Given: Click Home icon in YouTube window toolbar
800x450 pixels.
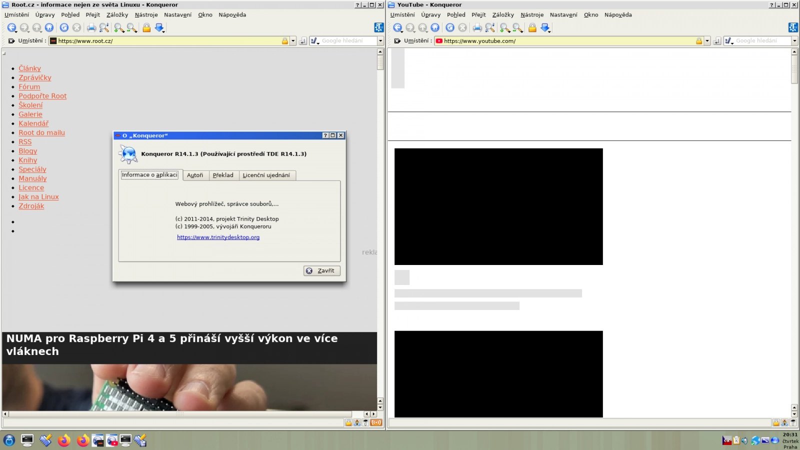Looking at the screenshot, I should (x=435, y=28).
